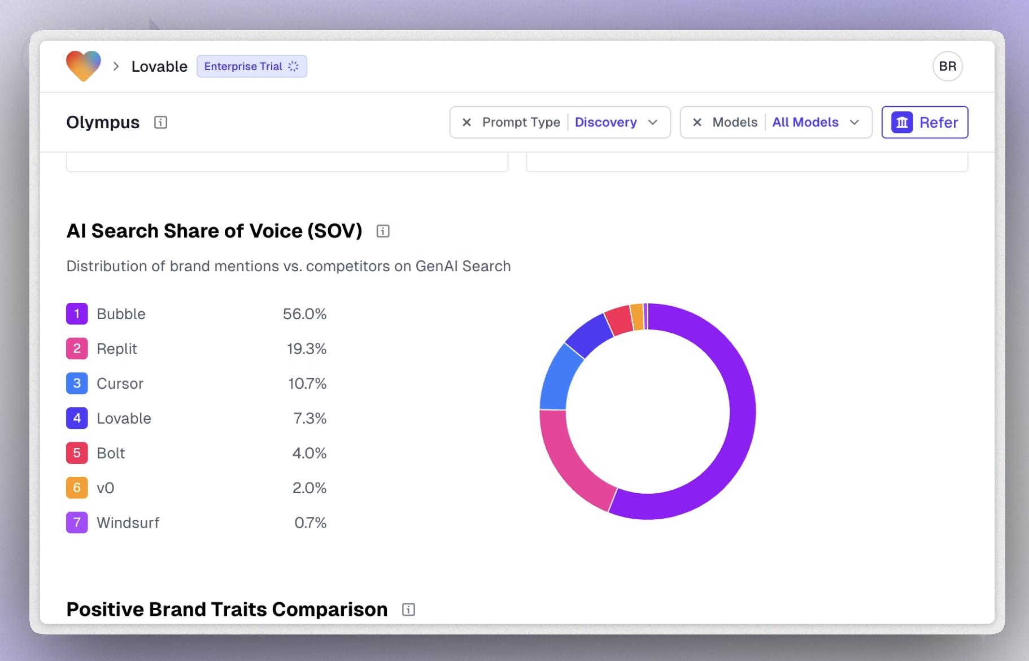Click the pink Replit color swatch
This screenshot has width=1029, height=661.
[77, 349]
